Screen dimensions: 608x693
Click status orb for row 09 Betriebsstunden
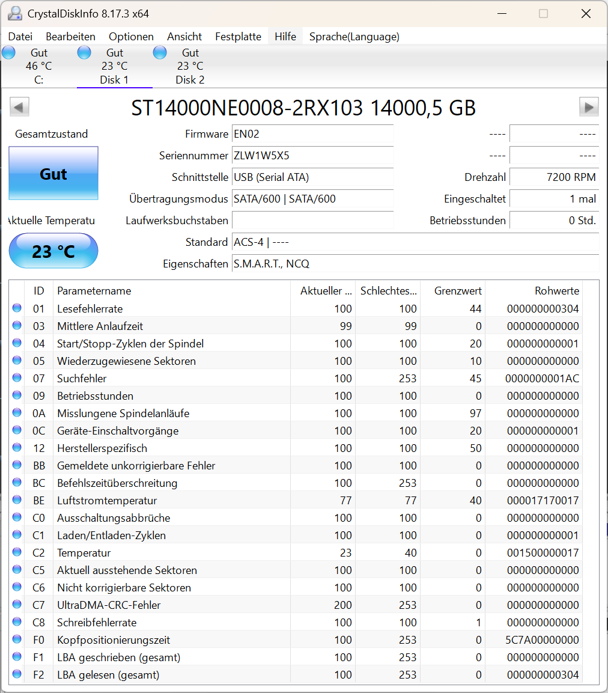point(17,395)
